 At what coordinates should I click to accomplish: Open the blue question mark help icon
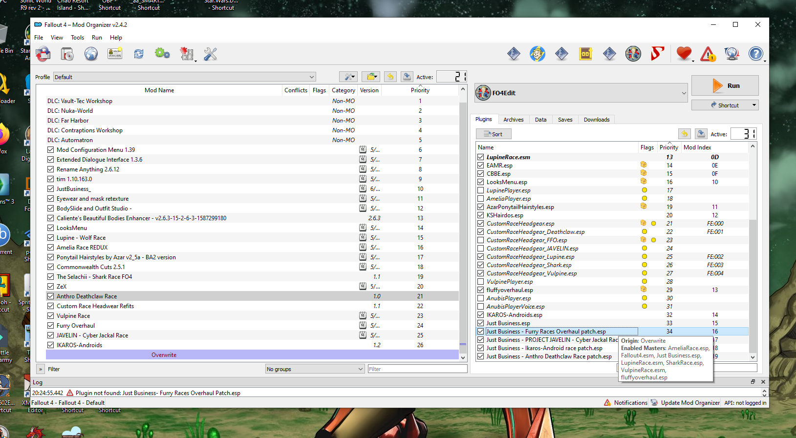pyautogui.click(x=756, y=54)
